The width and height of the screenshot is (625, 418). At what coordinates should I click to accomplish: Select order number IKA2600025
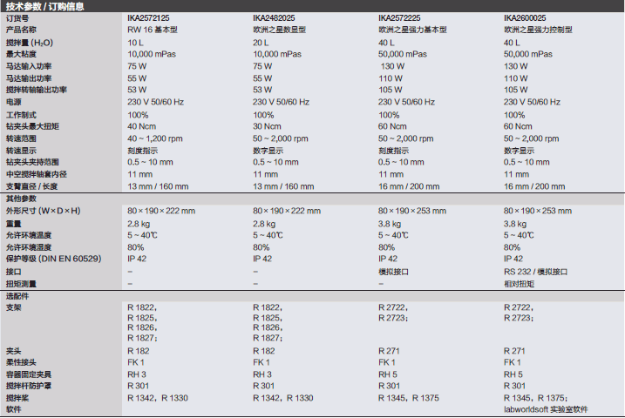525,18
